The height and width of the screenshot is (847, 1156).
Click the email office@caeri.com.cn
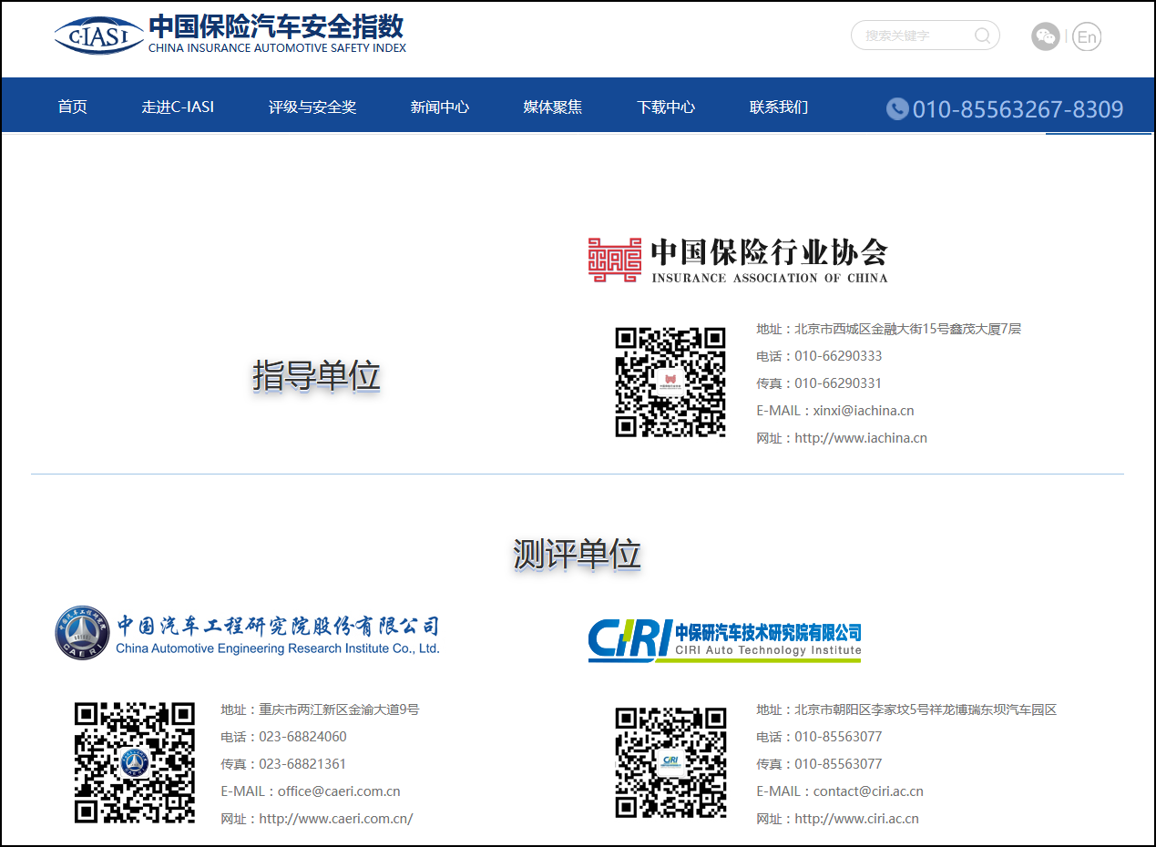(339, 791)
